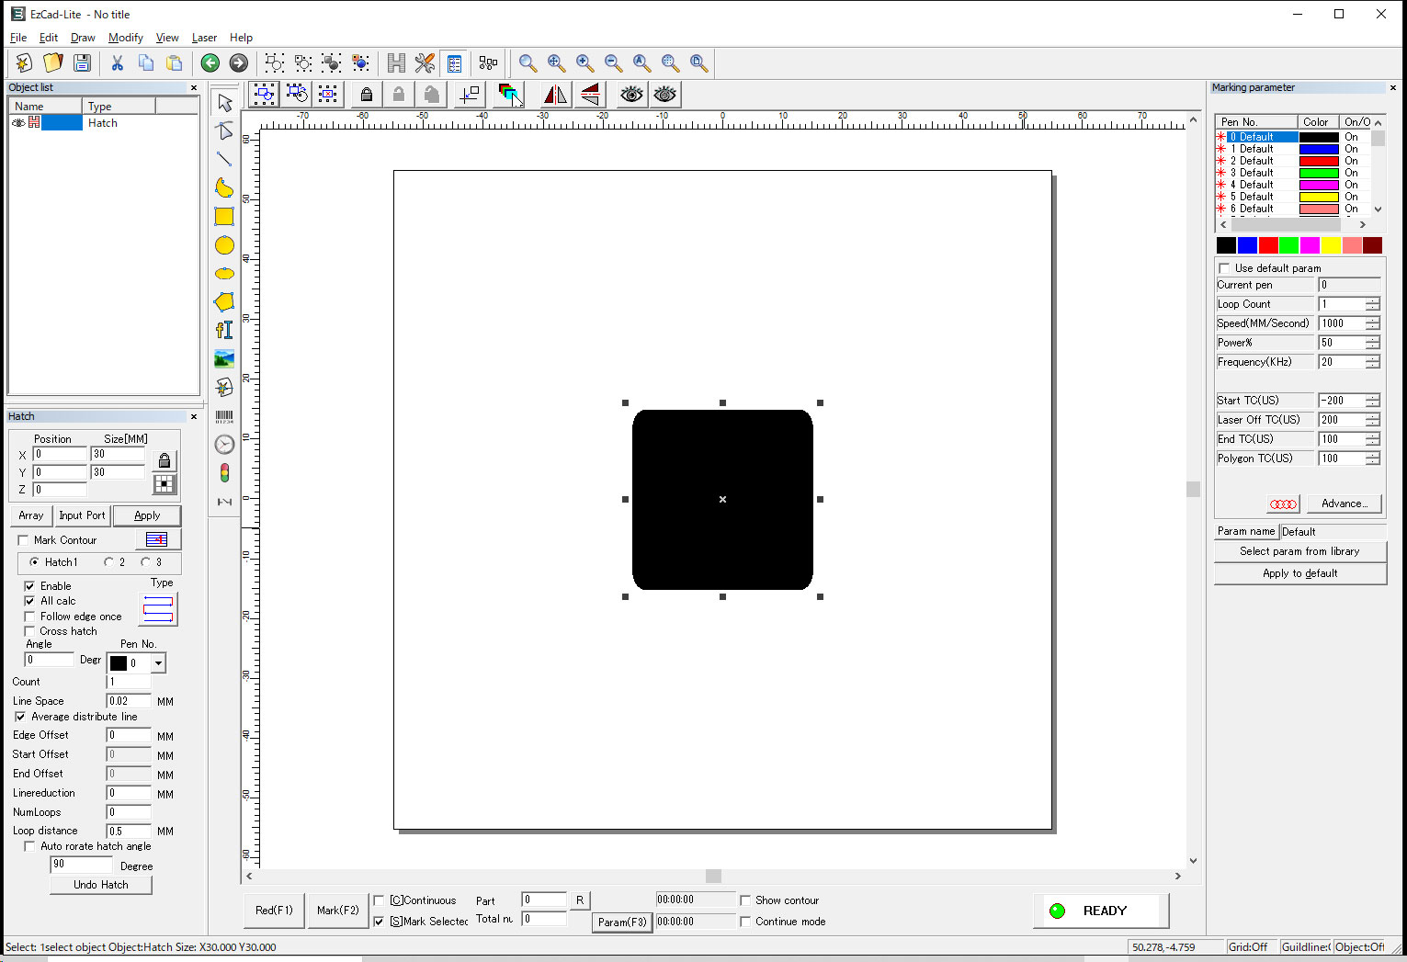Viewport: 1407px width, 962px height.
Task: Click the cut scissors icon
Action: tap(117, 63)
